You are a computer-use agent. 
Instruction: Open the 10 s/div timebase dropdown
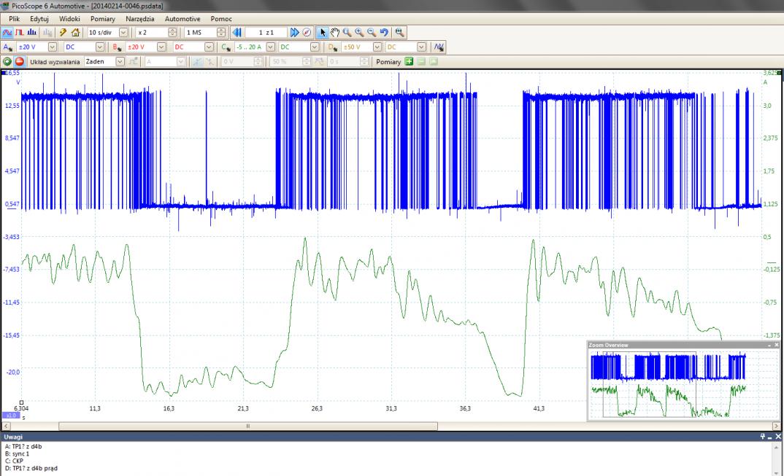coord(123,33)
